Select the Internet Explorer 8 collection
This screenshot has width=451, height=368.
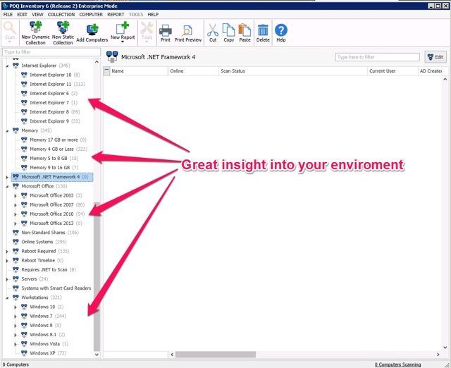tap(51, 112)
